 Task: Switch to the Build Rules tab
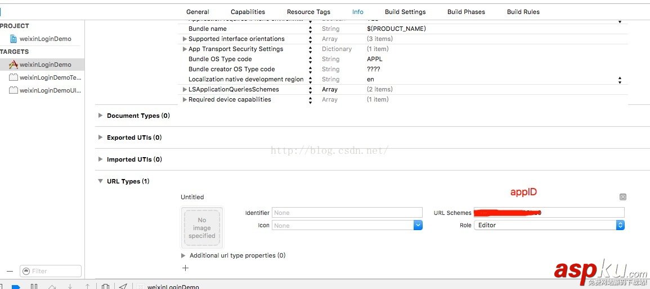523,12
